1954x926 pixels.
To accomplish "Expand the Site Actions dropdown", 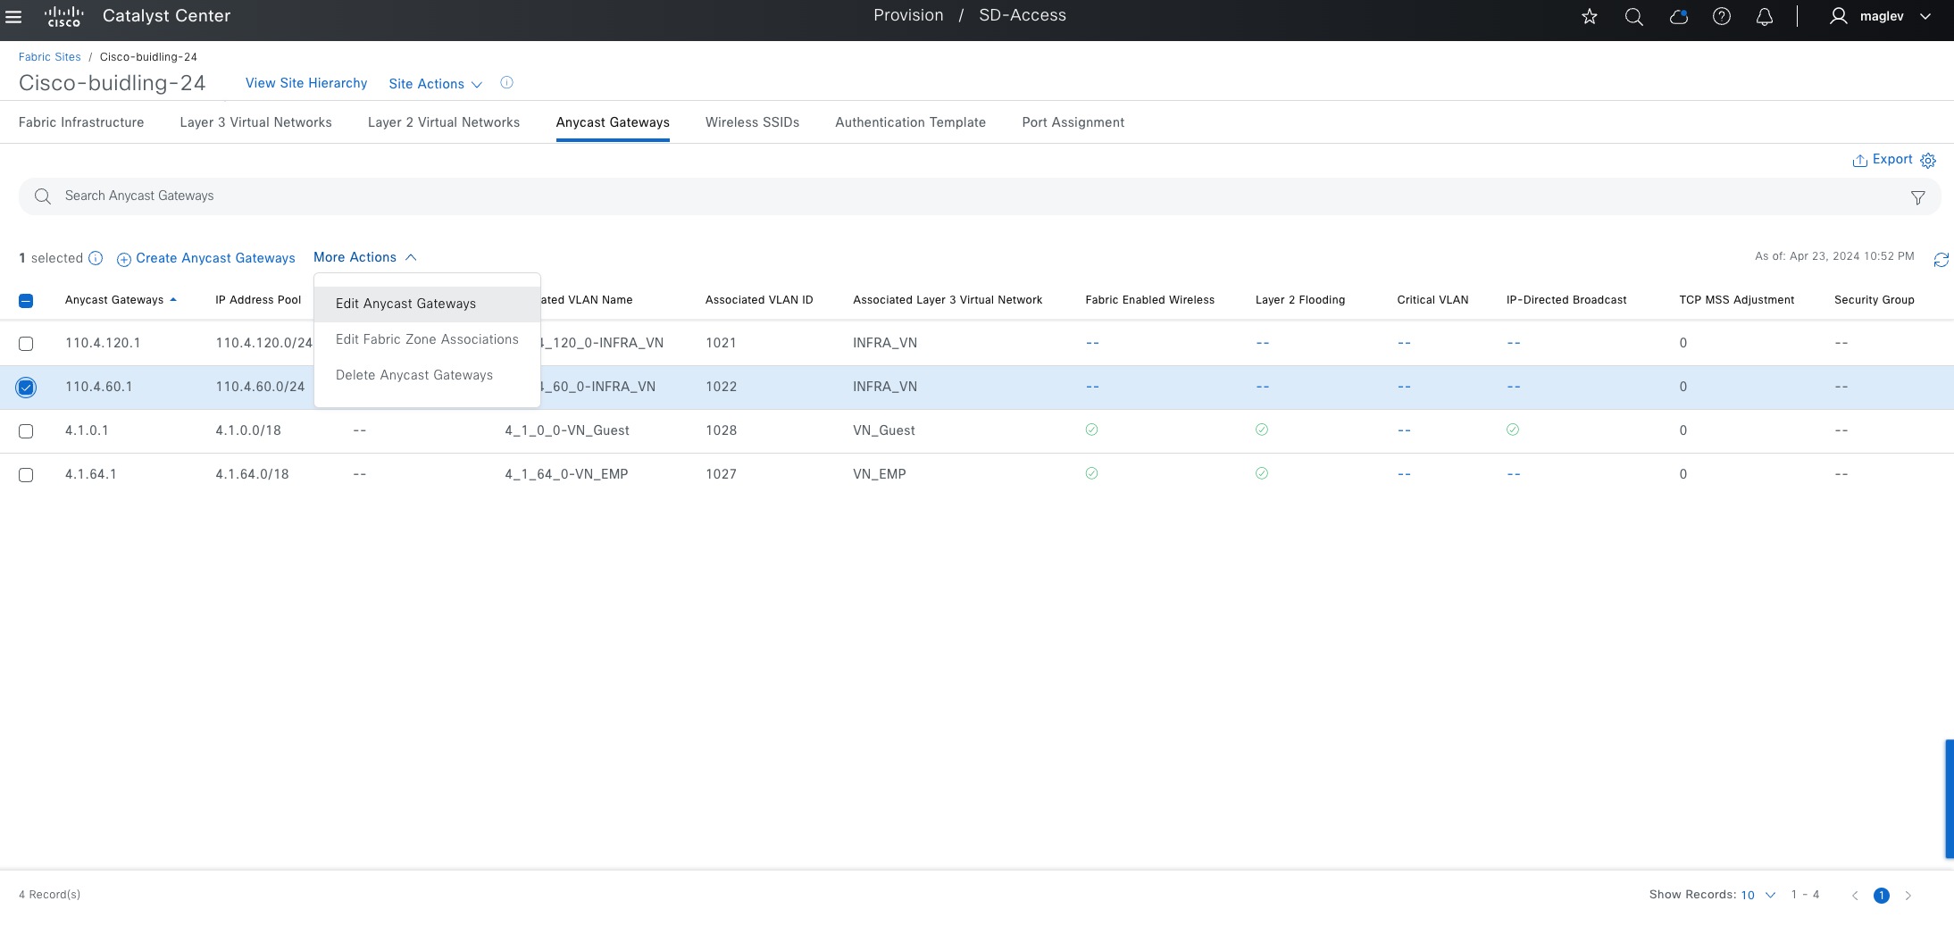I will [x=435, y=84].
